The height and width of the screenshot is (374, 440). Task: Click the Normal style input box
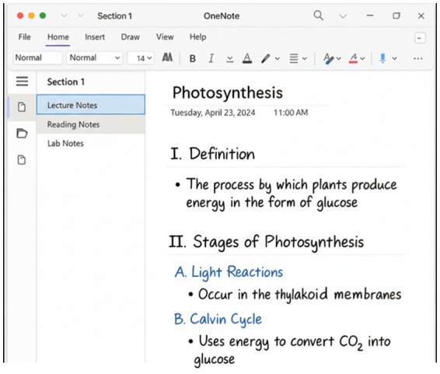[x=37, y=58]
